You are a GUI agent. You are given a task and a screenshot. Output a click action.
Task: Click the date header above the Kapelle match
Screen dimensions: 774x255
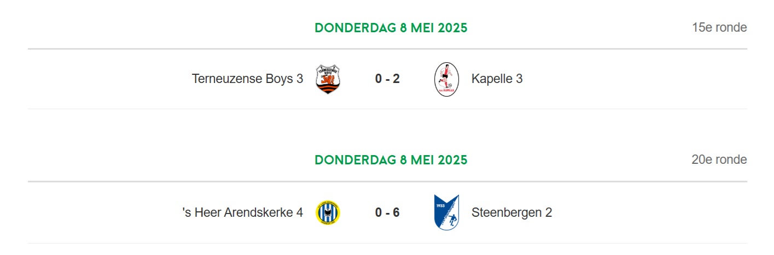click(x=391, y=27)
